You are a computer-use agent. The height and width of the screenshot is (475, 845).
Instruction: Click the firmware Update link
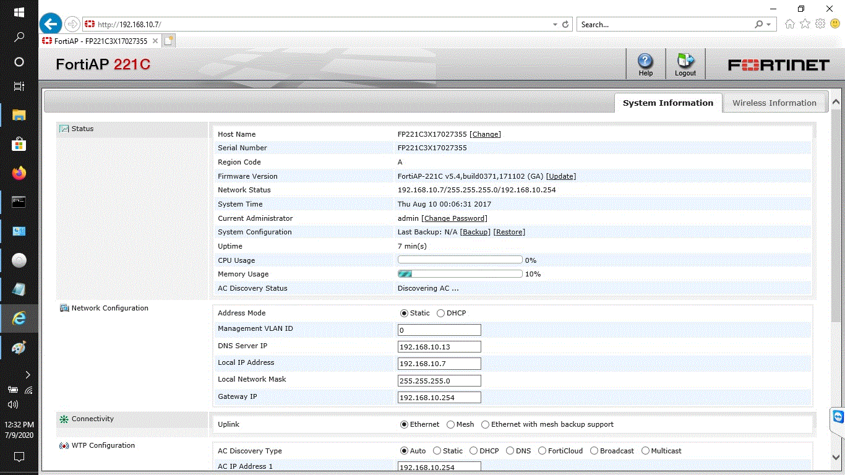click(x=560, y=176)
